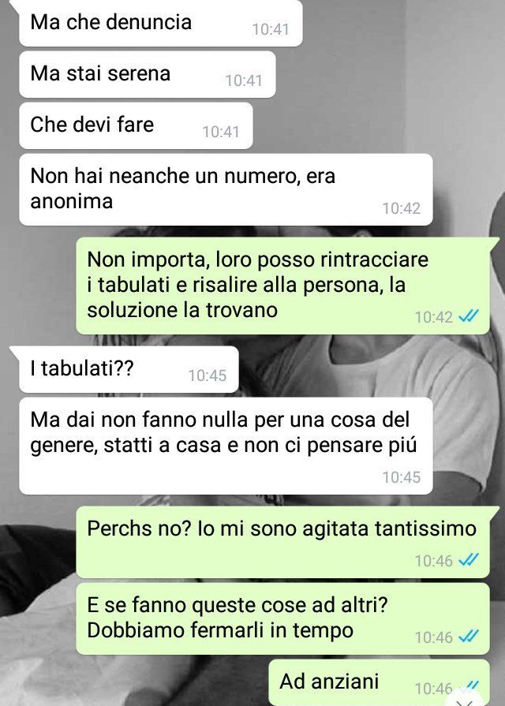Tap the 10:45 timestamp beside 'I tabulati??'
505x706 pixels.
click(x=208, y=375)
